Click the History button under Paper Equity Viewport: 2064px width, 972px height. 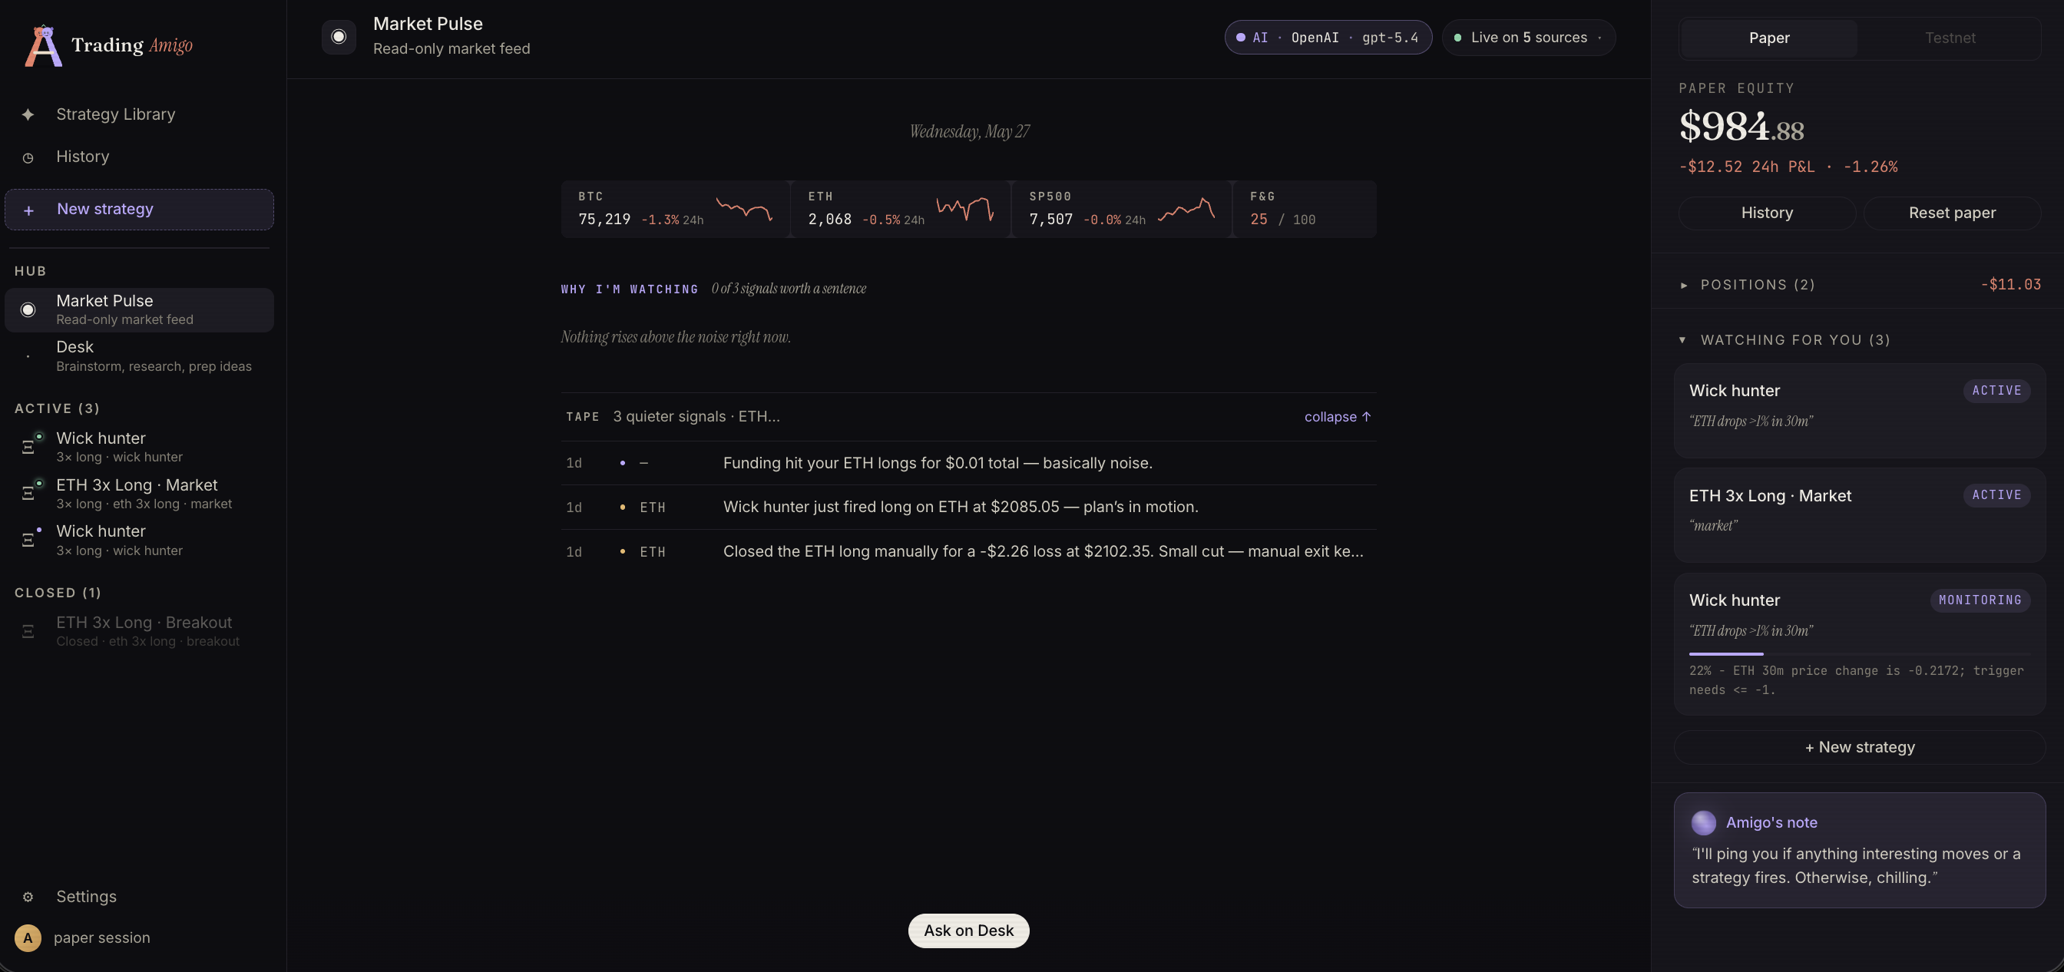point(1767,213)
